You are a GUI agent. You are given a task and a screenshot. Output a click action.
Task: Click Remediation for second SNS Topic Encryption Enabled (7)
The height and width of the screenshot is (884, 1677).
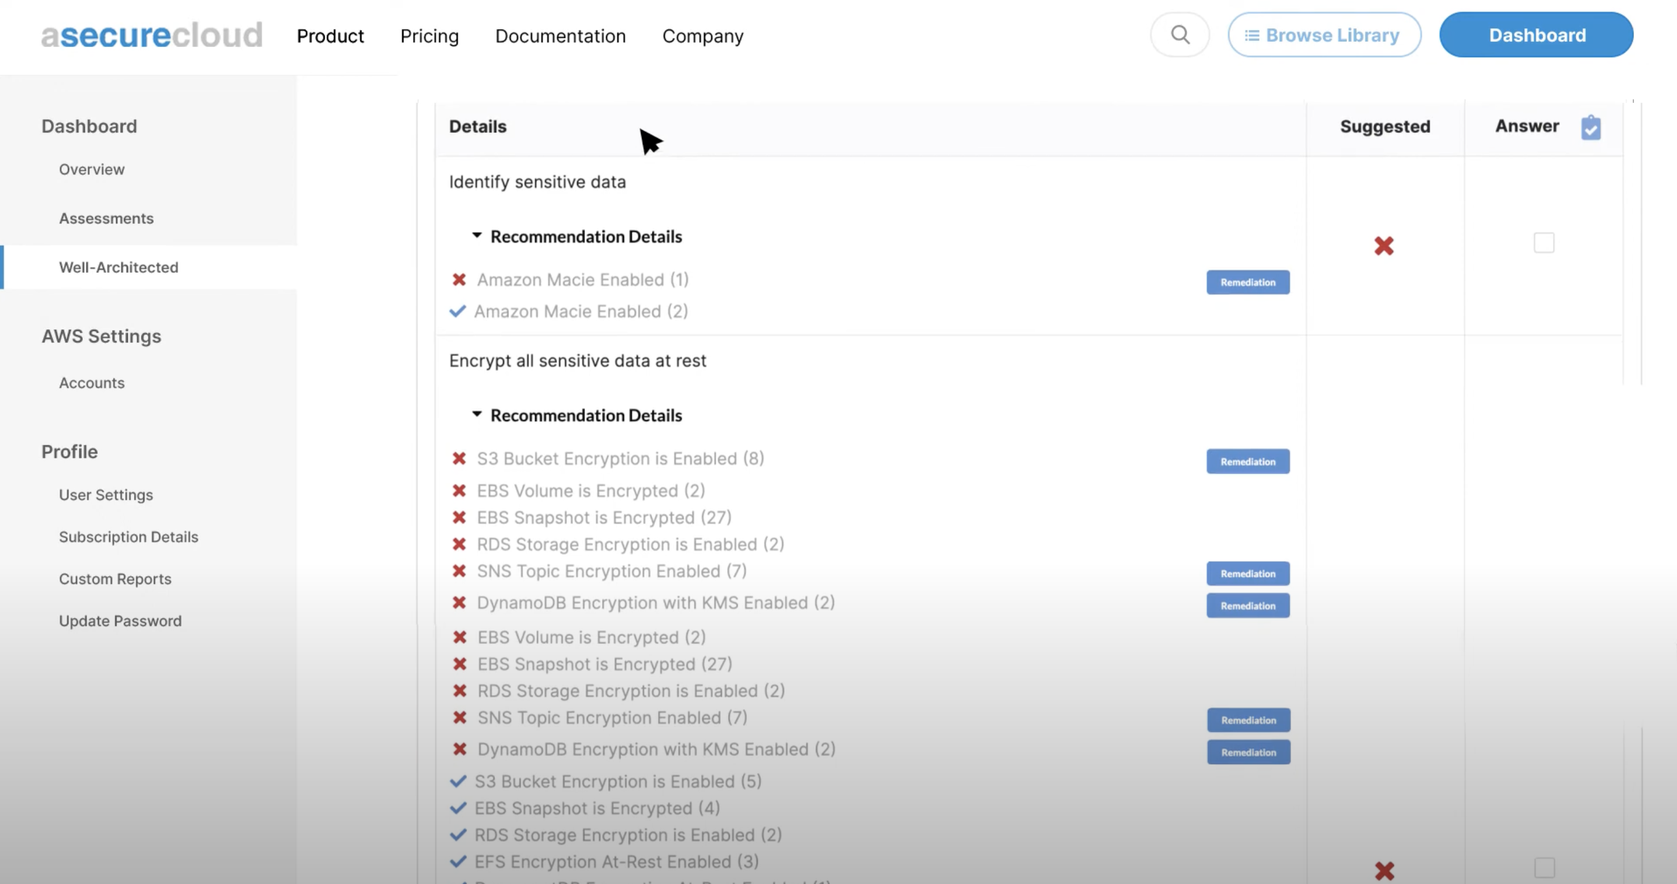pos(1248,720)
